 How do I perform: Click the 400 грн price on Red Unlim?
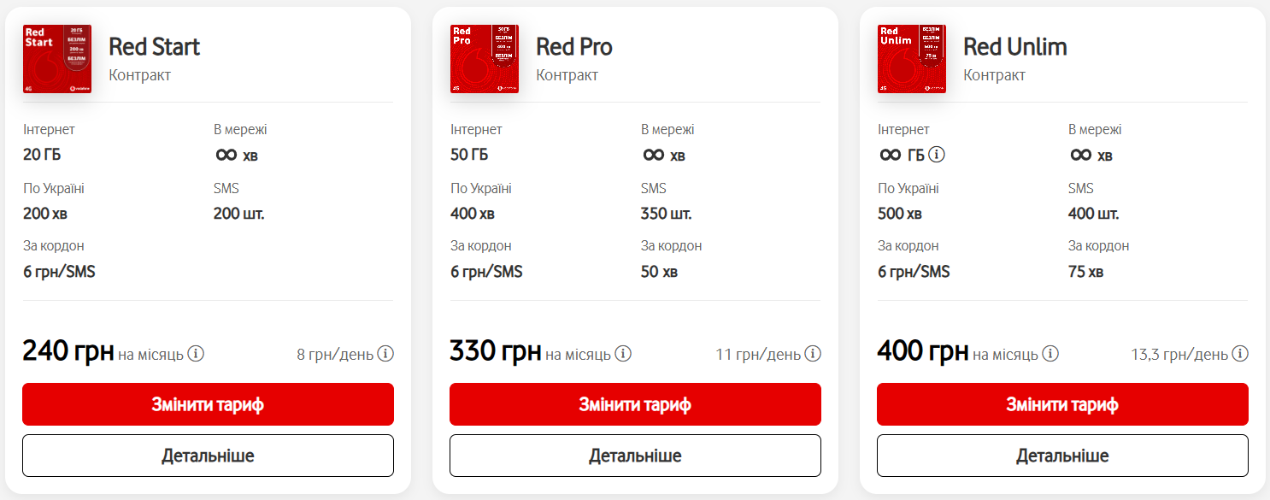922,351
